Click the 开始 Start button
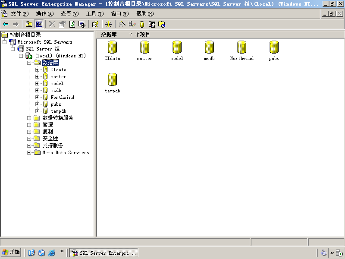Viewport: 345px width, 259px height. tap(11, 253)
